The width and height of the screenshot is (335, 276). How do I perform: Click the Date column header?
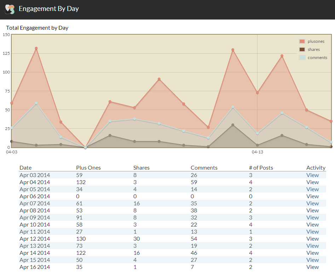[25, 168]
